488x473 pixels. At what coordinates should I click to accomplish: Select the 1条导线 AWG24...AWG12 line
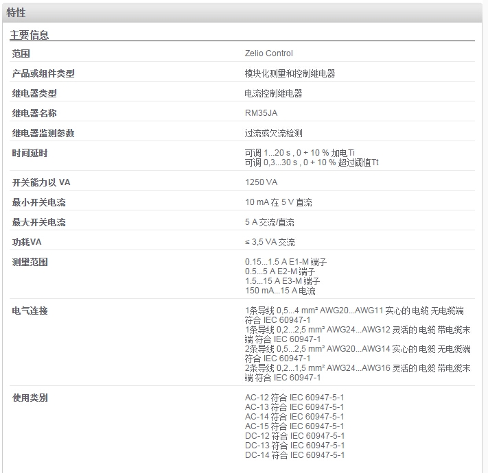[x=358, y=335]
